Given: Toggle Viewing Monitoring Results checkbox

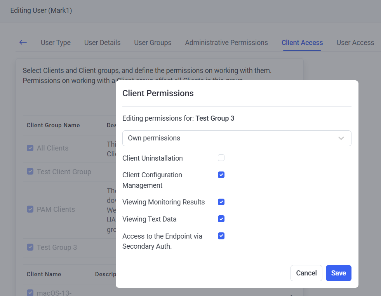Looking at the screenshot, I should (x=221, y=202).
